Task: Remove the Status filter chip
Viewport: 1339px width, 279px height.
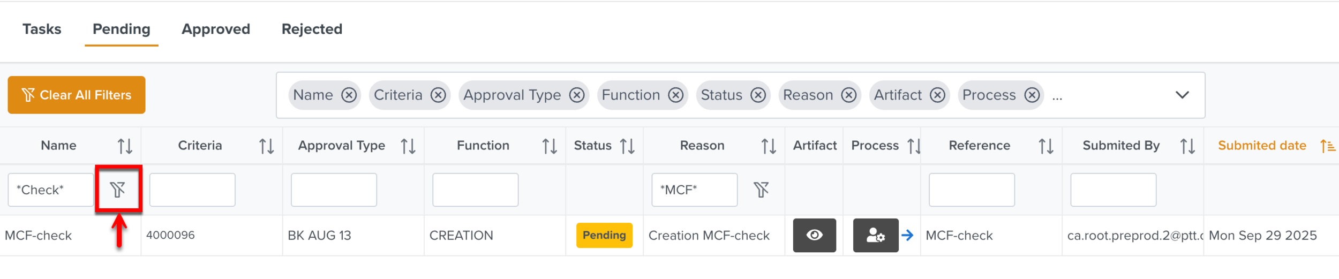Action: 758,95
